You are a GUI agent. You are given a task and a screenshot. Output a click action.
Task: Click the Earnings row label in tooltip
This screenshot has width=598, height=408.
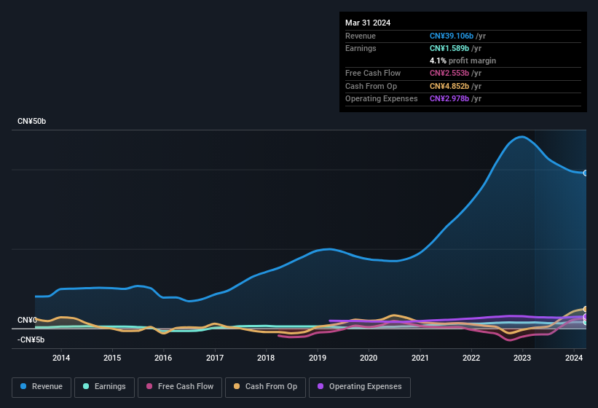point(361,48)
